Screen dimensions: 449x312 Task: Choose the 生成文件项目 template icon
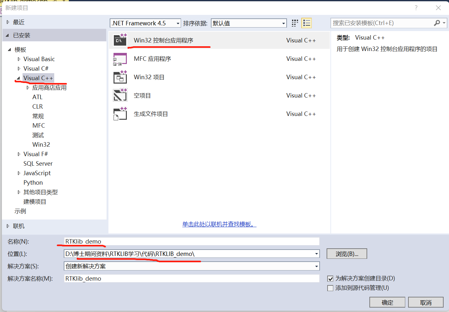point(120,114)
